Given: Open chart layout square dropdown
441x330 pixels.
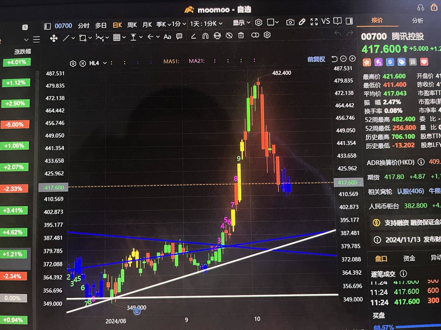Looking at the screenshot, I should click(273, 22).
